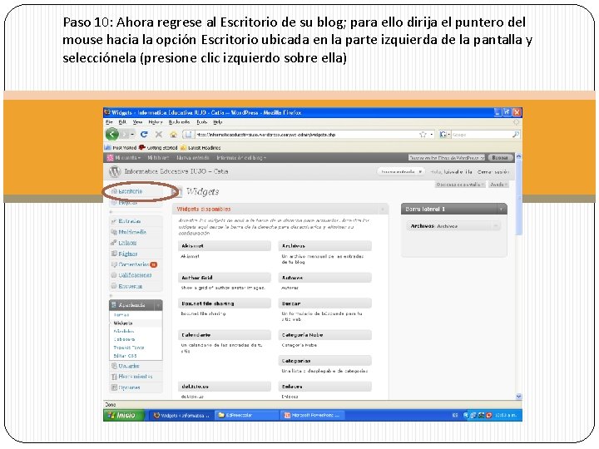Click the Firefox Reload page icon
This screenshot has width=599, height=449.
coord(144,135)
